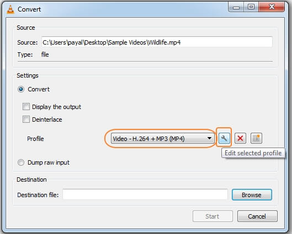The height and width of the screenshot is (234, 292).
Task: Click the Cancel button
Action: 257,216
